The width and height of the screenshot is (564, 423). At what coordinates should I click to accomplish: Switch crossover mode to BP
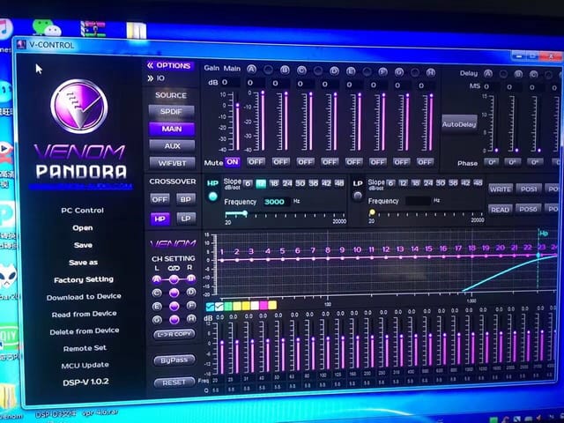pyautogui.click(x=186, y=199)
